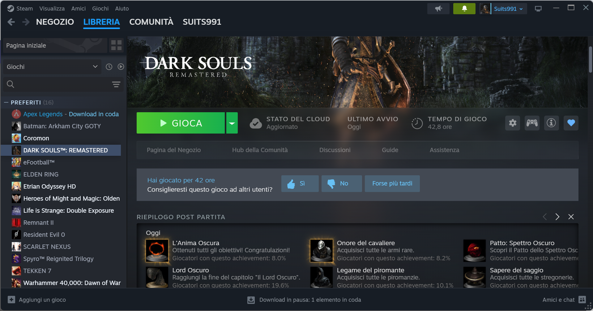Image resolution: width=593 pixels, height=311 pixels.
Task: Click the Legame del piromante achievement icon
Action: [322, 277]
